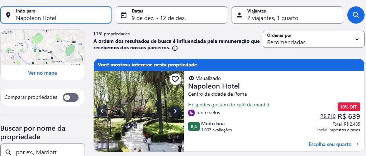Save Napoleon Hotel with heart icon

coord(175,79)
